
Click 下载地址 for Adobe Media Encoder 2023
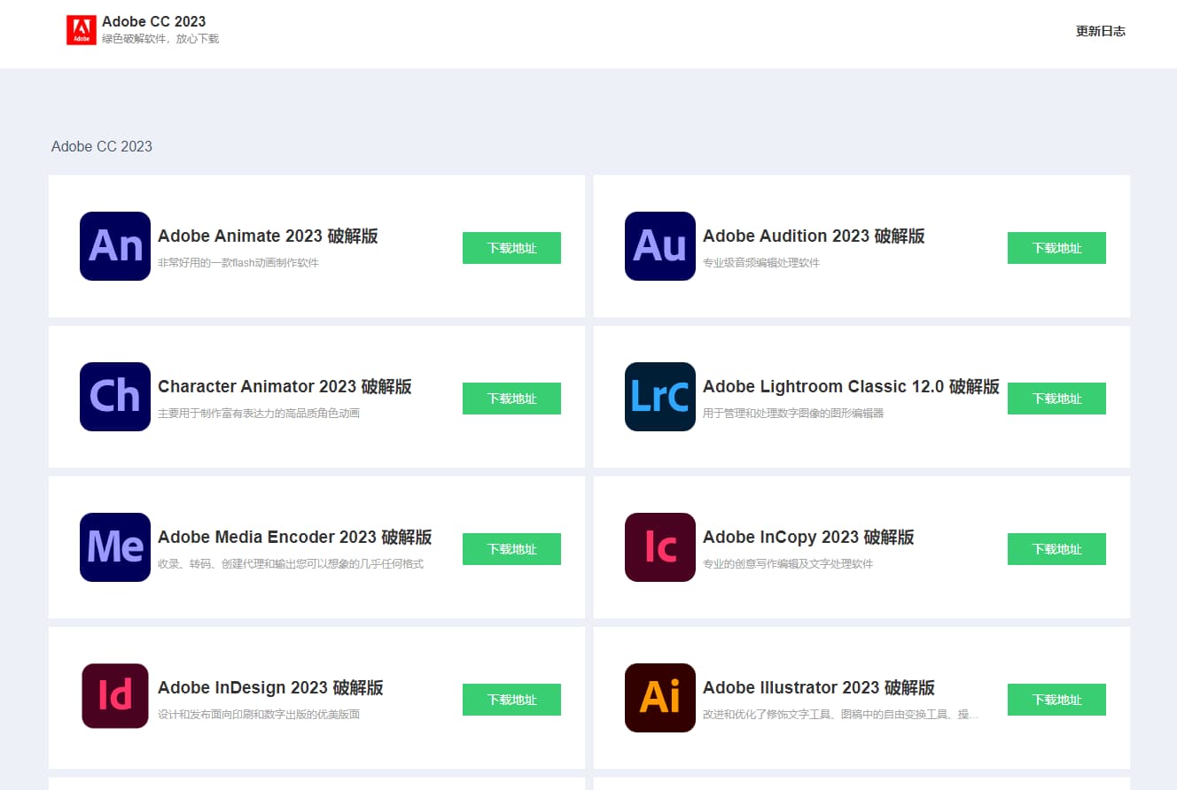click(511, 549)
